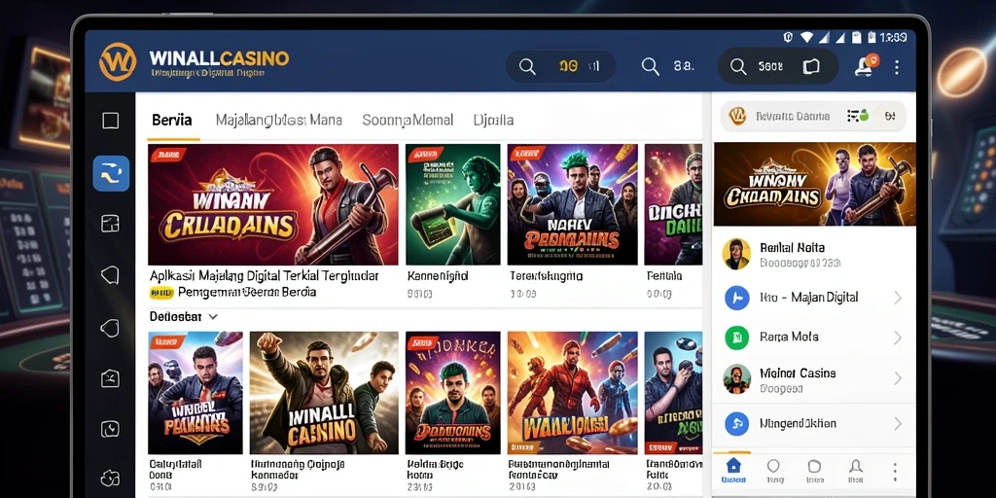Click blue icon beside Mungend Iktien

(x=737, y=423)
